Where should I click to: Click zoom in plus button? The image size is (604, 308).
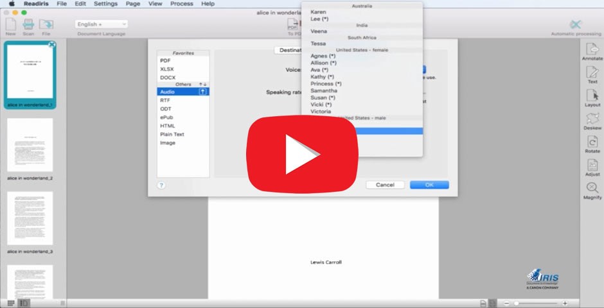[x=565, y=304]
